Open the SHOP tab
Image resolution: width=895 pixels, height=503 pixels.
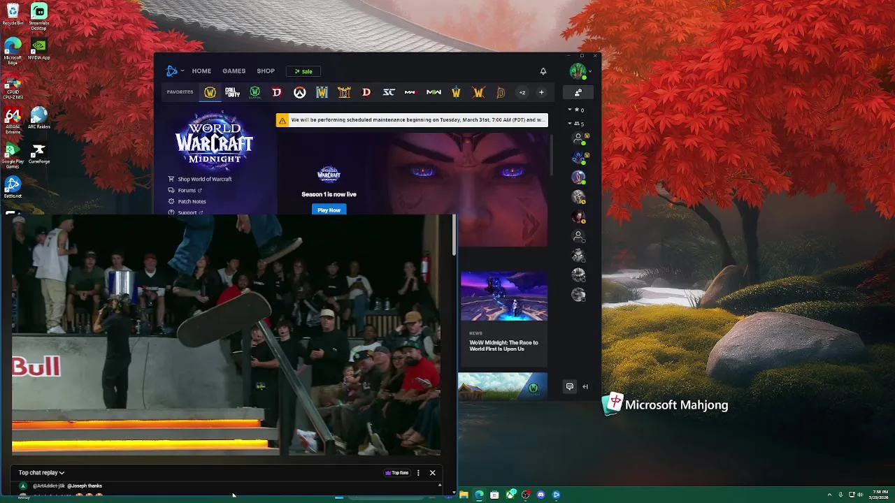point(266,71)
